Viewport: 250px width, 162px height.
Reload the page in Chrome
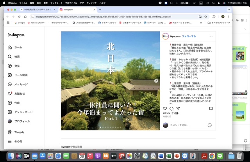pos(19,16)
